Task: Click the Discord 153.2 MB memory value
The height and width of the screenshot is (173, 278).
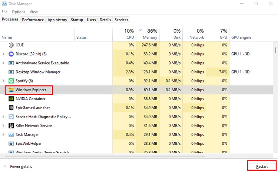Action: click(149, 54)
